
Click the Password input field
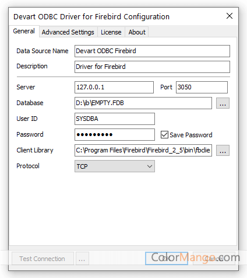tap(115, 134)
